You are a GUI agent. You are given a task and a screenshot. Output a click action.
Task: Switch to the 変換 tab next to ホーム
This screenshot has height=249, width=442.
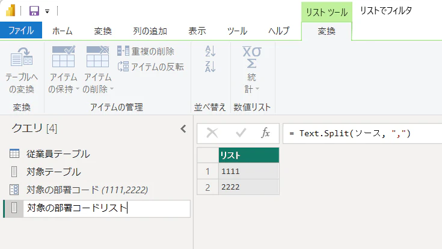point(103,31)
